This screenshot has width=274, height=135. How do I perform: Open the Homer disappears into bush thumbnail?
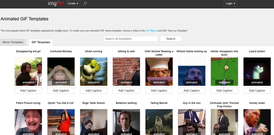224,72
